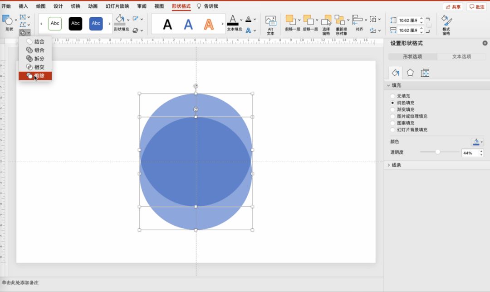Open the pentagon effects tab in format panel
Viewport: 490px width, 292px height.
[410, 73]
